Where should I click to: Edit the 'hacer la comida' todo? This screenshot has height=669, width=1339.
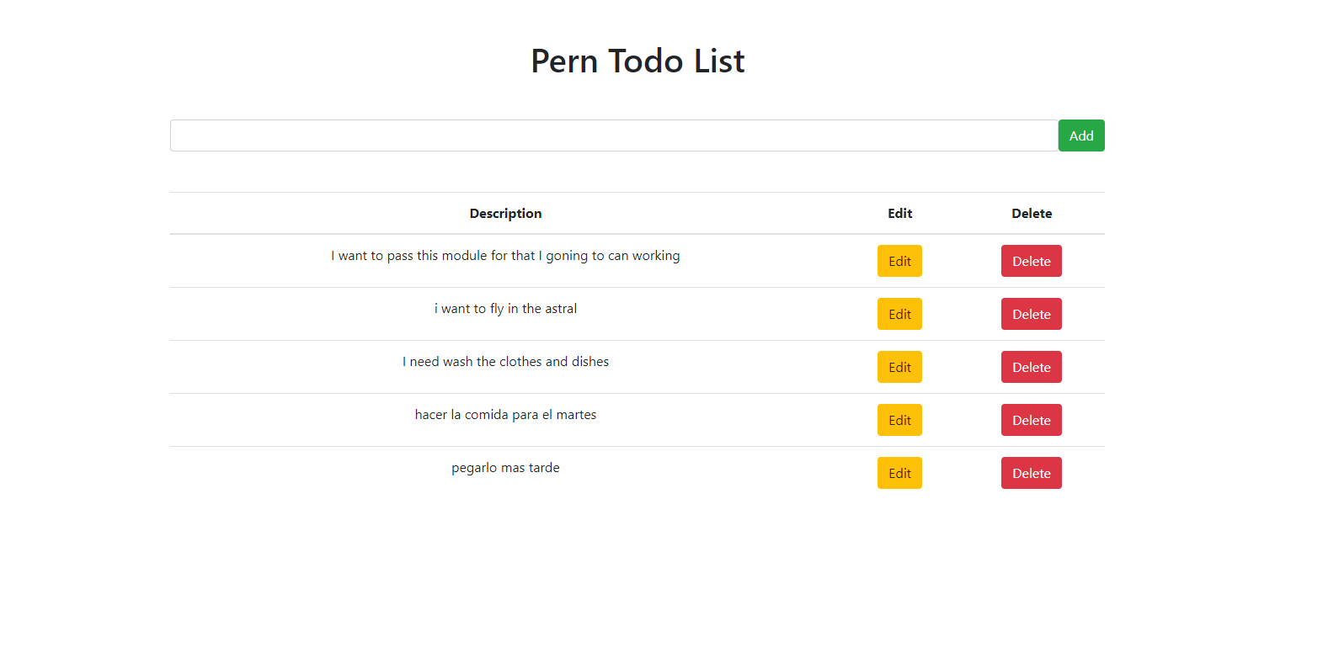(899, 420)
